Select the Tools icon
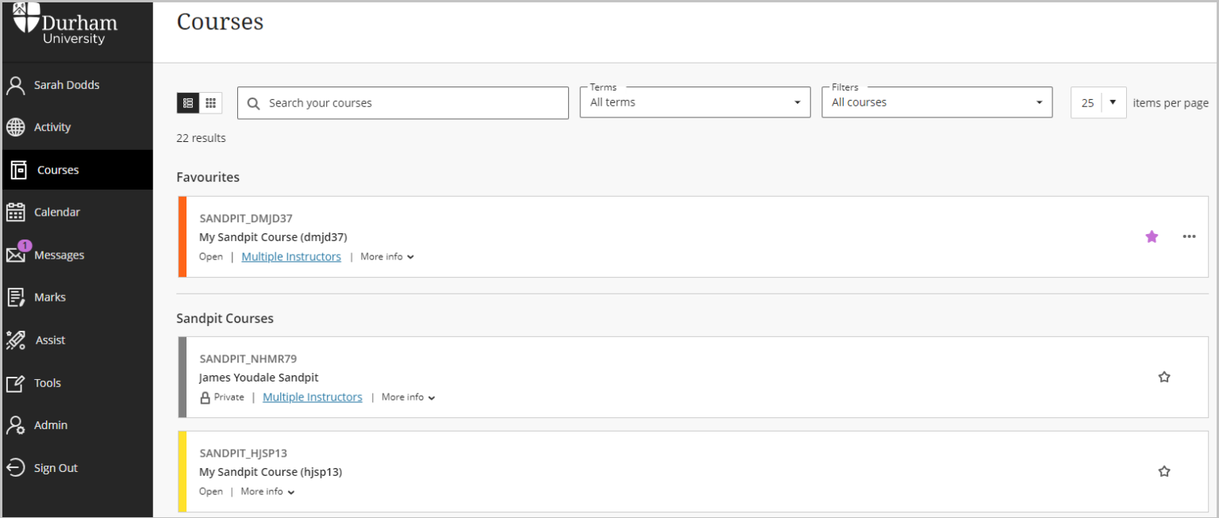The height and width of the screenshot is (518, 1219). coord(16,382)
